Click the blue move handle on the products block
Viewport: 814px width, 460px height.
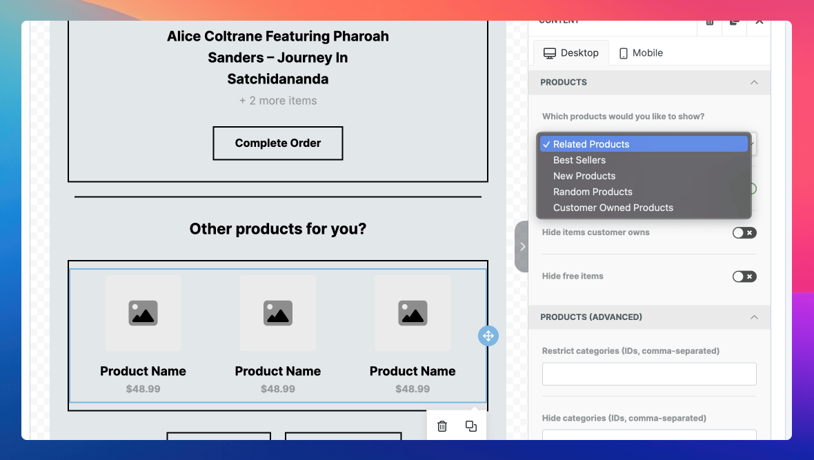click(488, 336)
